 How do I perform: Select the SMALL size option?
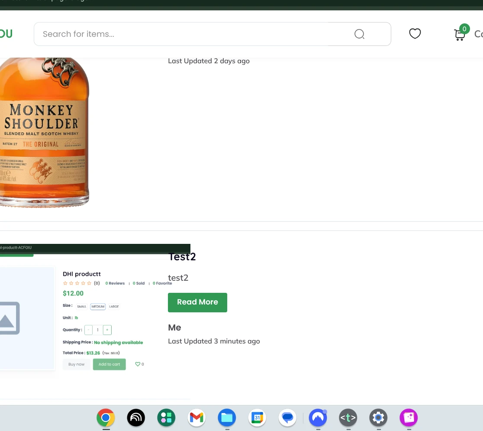[x=81, y=306]
